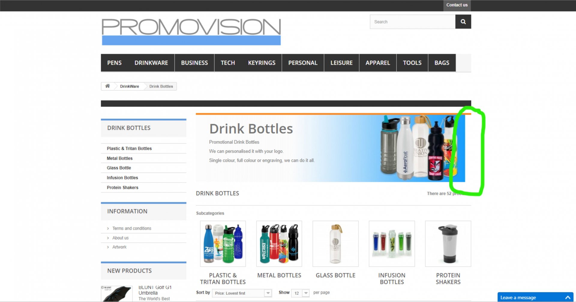The width and height of the screenshot is (576, 302).
Task: Expand the Leave a message chat widget
Action: 535,297
